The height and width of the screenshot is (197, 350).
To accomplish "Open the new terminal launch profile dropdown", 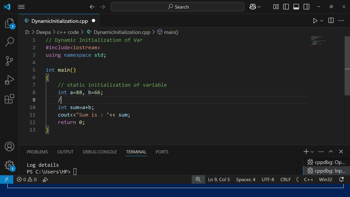I will [x=312, y=152].
